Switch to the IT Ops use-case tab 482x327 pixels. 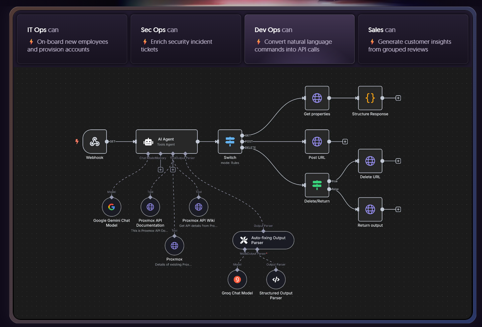point(72,39)
